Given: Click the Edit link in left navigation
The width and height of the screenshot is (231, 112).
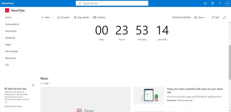Looking at the screenshot, I should coord(7,65).
